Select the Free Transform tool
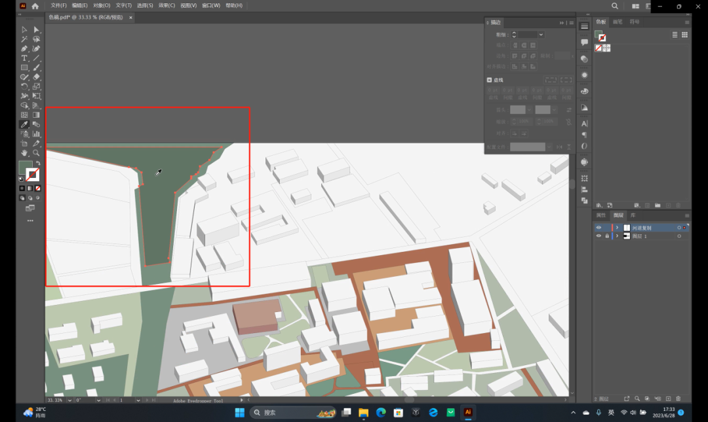 pyautogui.click(x=37, y=96)
